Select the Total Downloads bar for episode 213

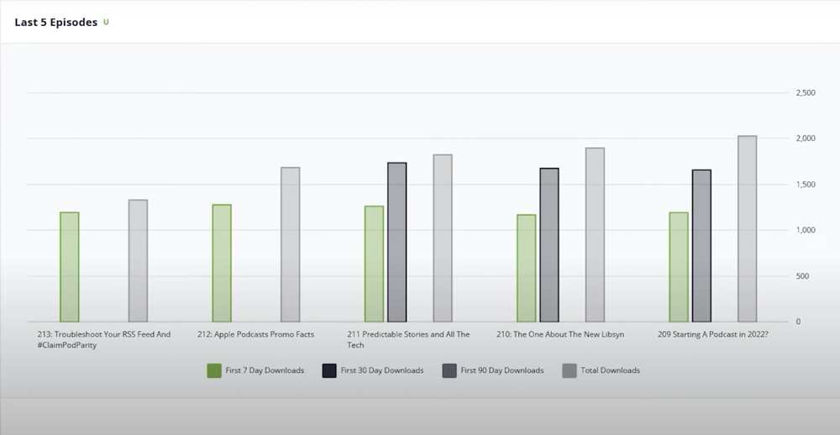pyautogui.click(x=138, y=261)
